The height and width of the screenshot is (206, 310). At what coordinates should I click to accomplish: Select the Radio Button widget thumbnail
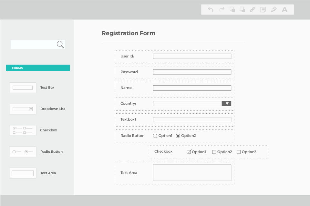pos(23,152)
